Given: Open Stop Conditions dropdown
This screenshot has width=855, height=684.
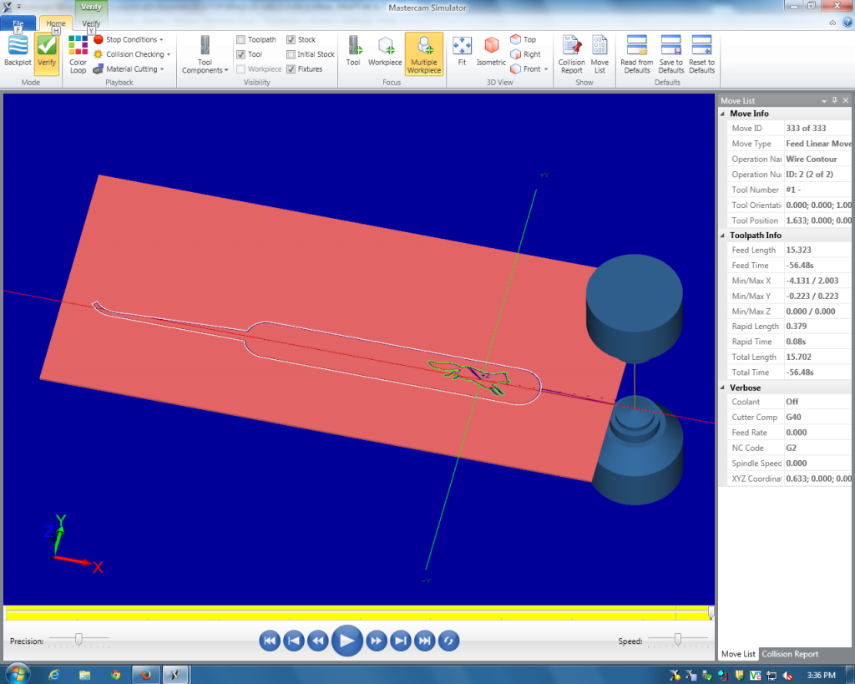Looking at the screenshot, I should click(128, 39).
